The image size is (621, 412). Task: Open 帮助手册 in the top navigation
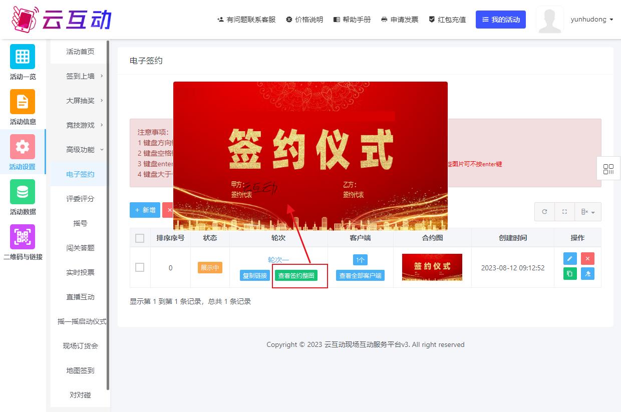352,20
